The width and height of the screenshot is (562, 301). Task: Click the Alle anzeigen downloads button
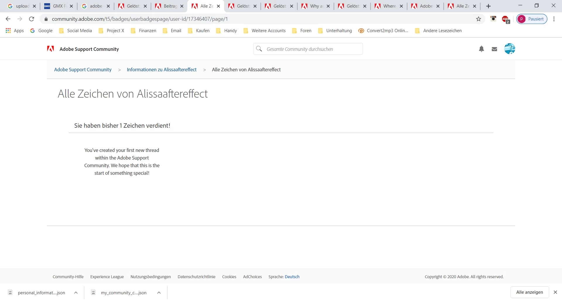(x=530, y=292)
